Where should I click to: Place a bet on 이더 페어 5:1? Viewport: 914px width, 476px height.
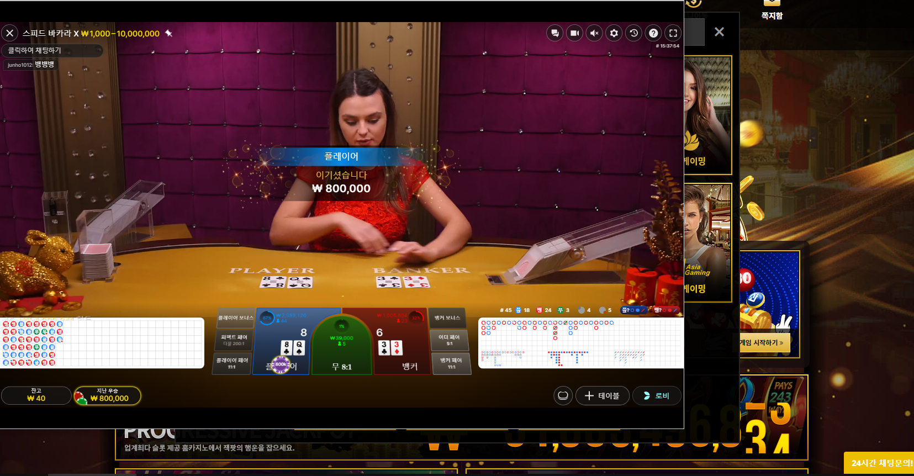[x=449, y=340]
